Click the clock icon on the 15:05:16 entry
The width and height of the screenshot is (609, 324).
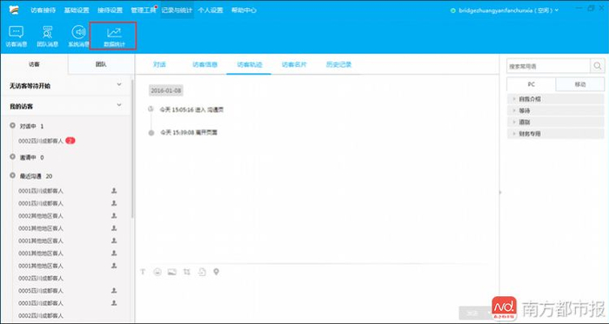click(x=151, y=109)
